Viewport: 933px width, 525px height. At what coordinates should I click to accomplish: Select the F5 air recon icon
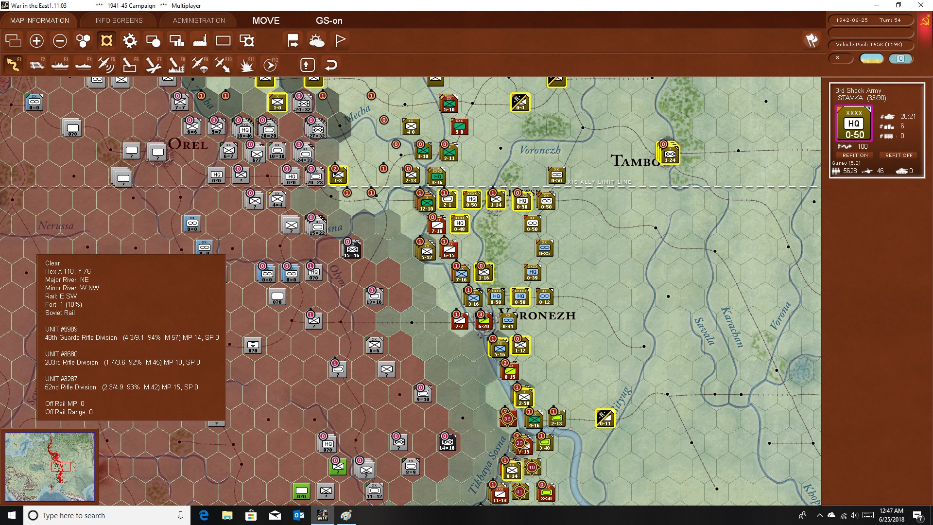(106, 64)
